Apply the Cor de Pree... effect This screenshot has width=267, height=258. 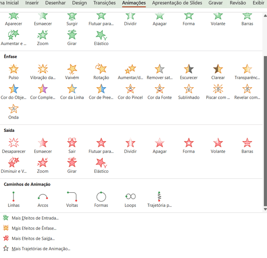(102, 92)
